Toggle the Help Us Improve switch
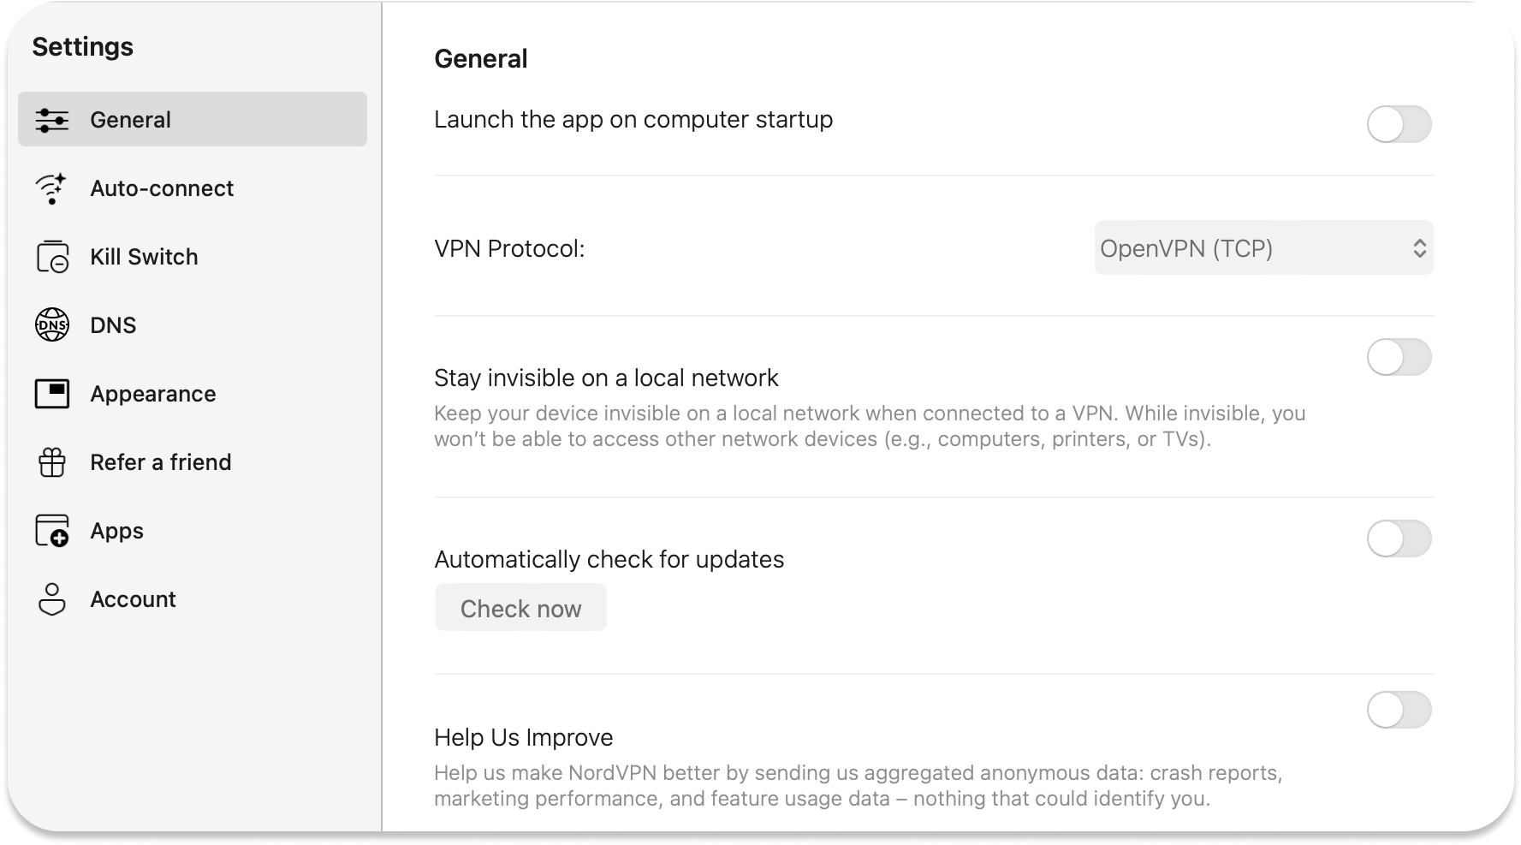 (1399, 710)
